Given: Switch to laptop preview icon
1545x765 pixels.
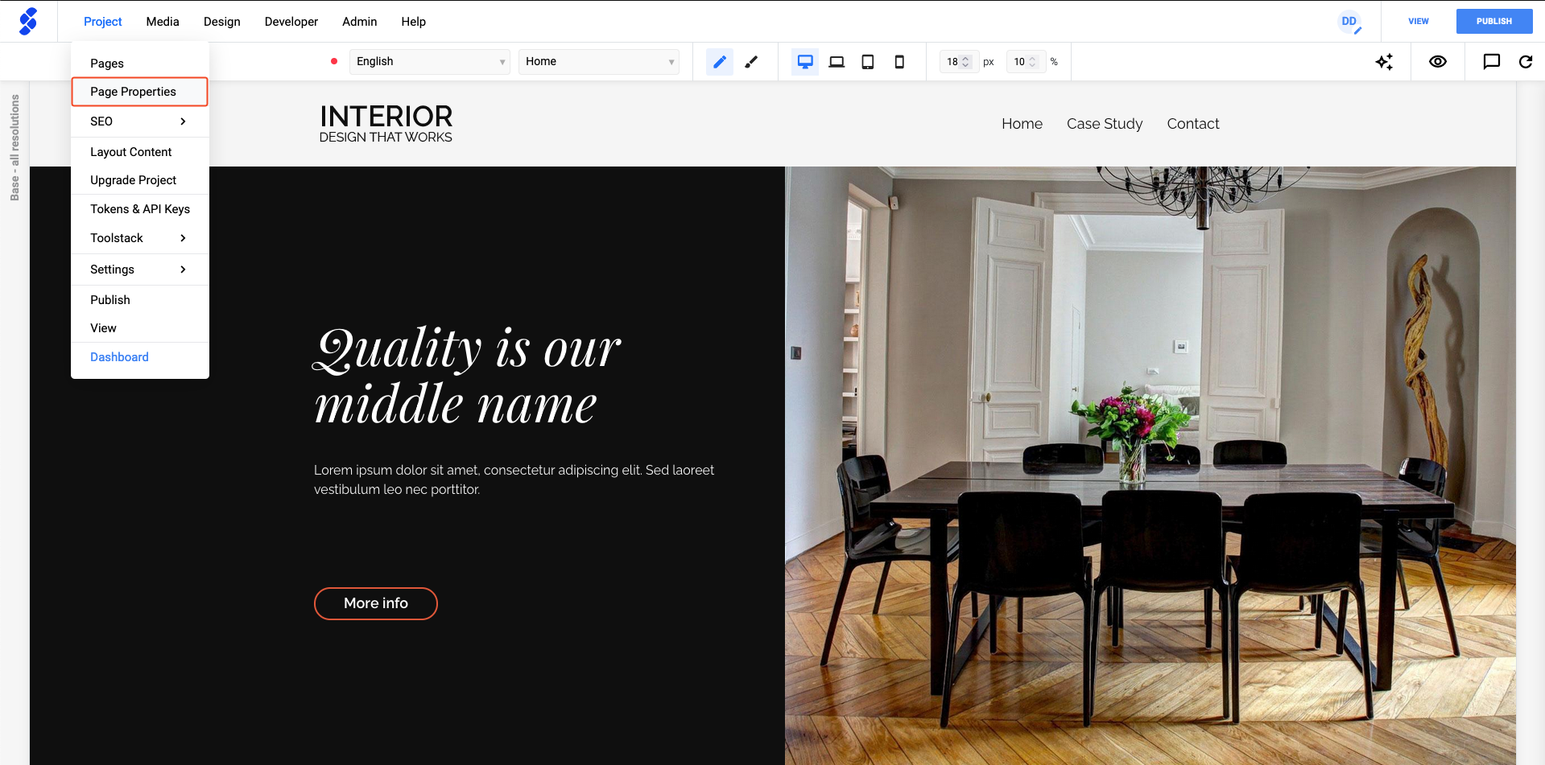Looking at the screenshot, I should click(x=836, y=61).
